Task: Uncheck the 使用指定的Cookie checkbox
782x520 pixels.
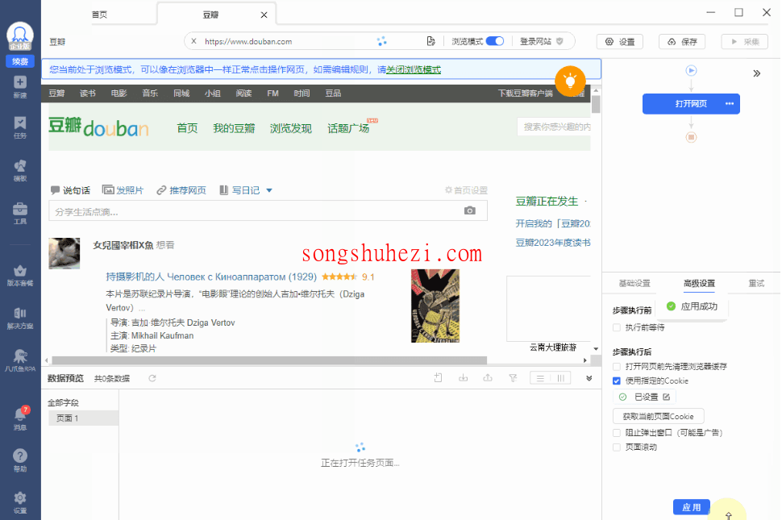Action: pyautogui.click(x=617, y=381)
